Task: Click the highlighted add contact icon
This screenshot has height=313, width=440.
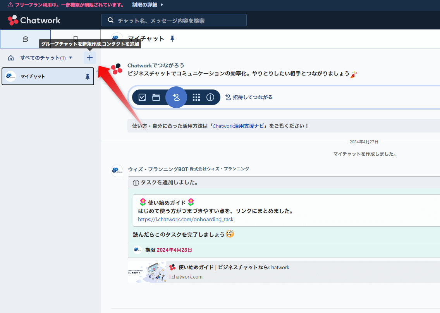Action: 176,97
